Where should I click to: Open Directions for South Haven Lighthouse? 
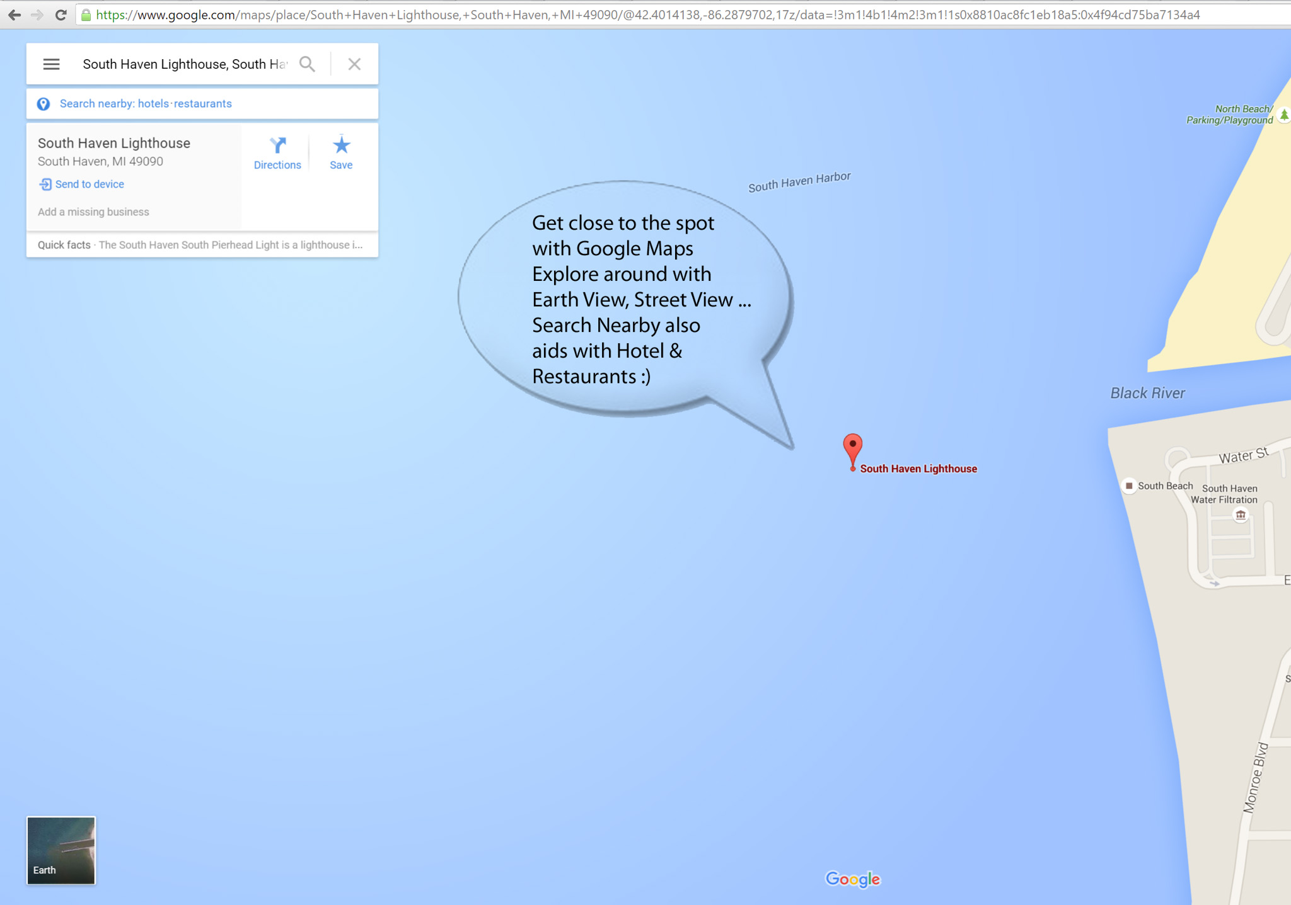coord(277,153)
